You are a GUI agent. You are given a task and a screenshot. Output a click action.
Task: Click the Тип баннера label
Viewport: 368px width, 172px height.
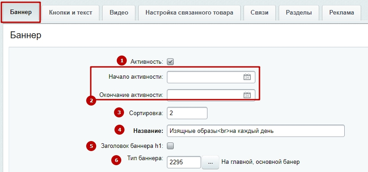[x=145, y=158]
